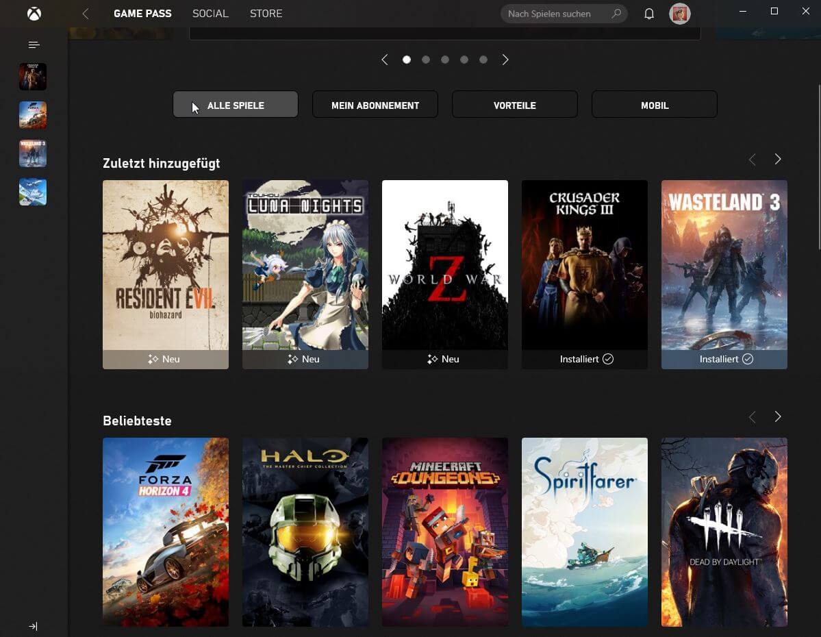The height and width of the screenshot is (637, 821).
Task: Open the STORE tab
Action: pos(266,14)
